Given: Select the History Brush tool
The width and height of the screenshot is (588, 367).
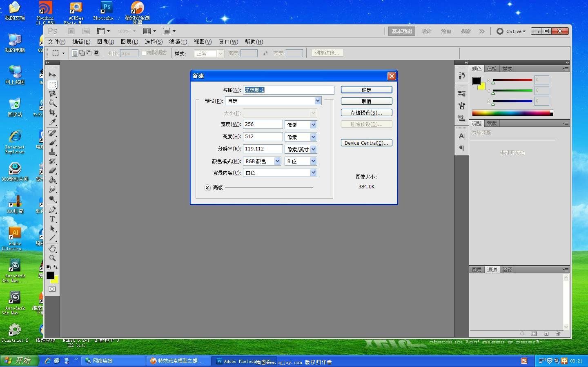Looking at the screenshot, I should [52, 161].
